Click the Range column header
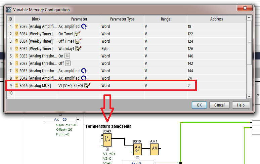 [166, 19]
